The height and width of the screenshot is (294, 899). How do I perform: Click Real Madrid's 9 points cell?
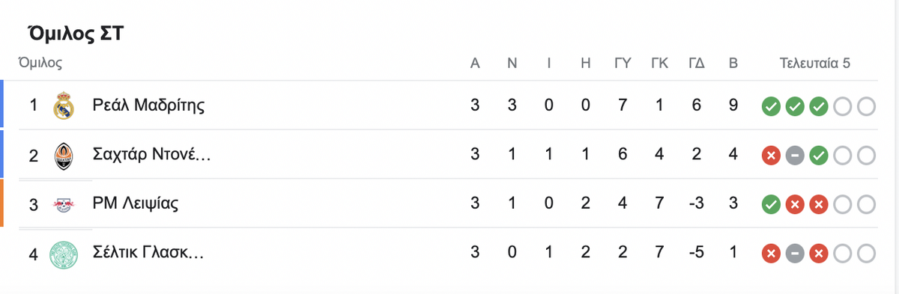click(x=733, y=105)
